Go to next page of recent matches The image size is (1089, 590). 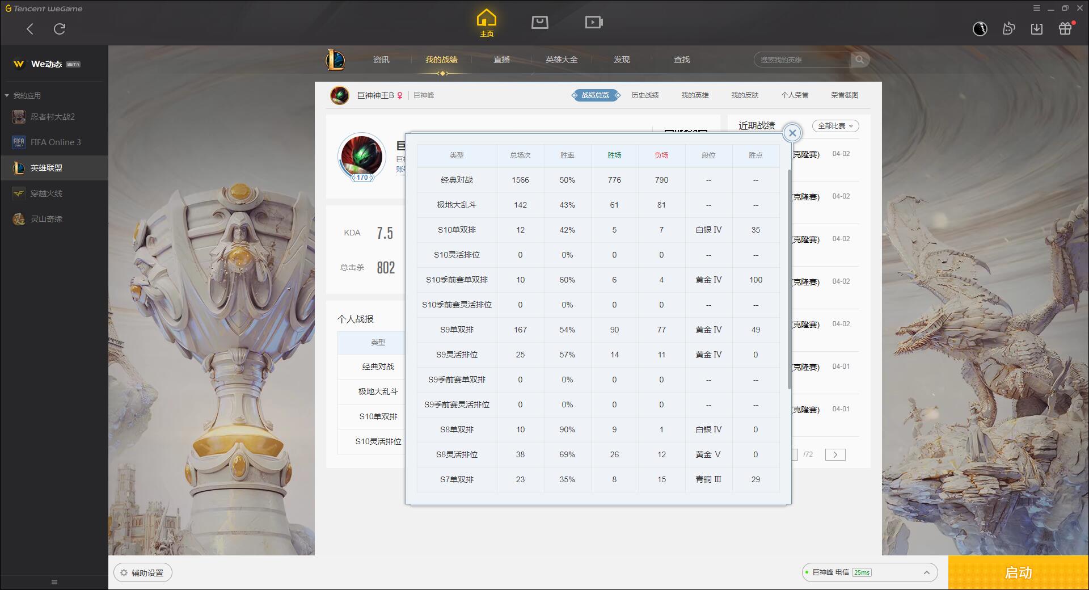pos(835,454)
